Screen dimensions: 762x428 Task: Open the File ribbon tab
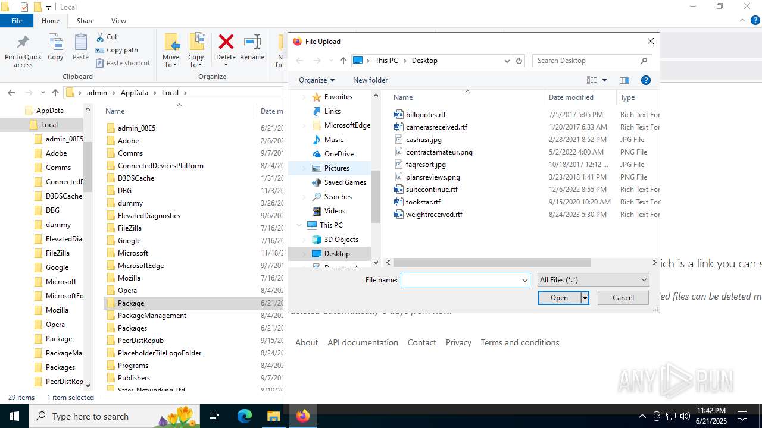(x=17, y=21)
